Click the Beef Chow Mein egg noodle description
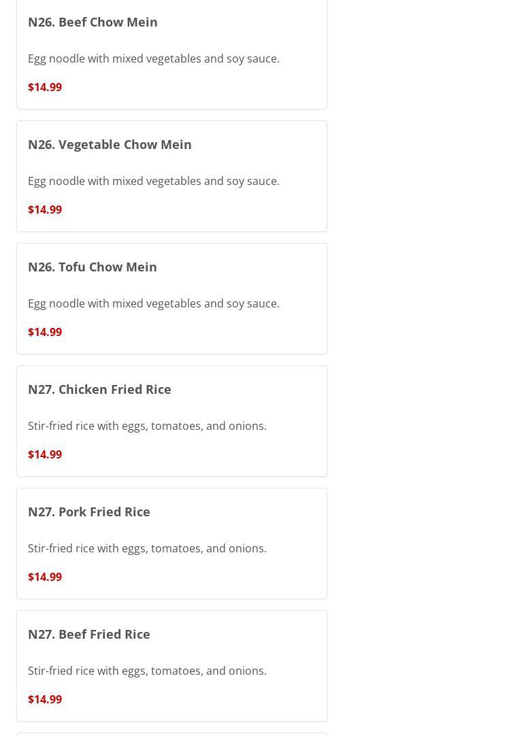 154,58
